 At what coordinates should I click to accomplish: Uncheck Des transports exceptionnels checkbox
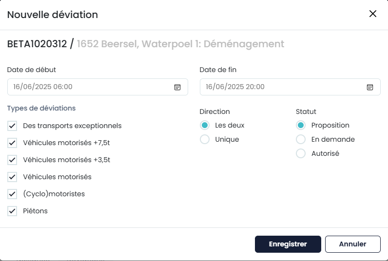12,126
